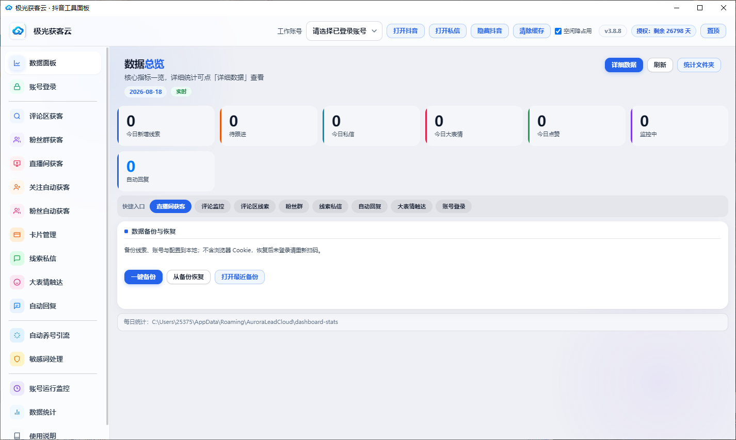Open 统计文件夹

(699, 65)
